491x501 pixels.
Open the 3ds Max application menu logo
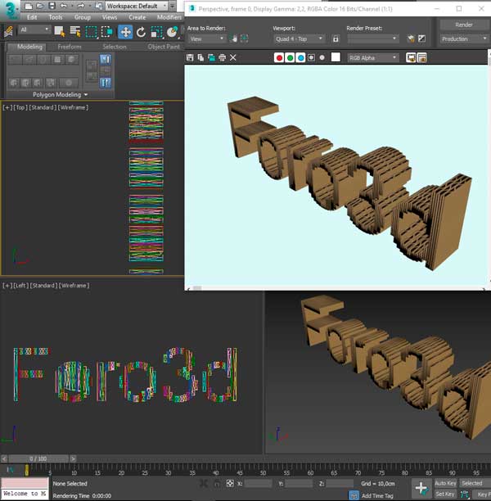pos(11,10)
